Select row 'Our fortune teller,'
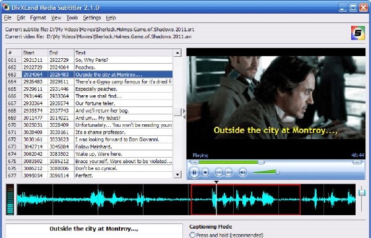 click(x=90, y=103)
